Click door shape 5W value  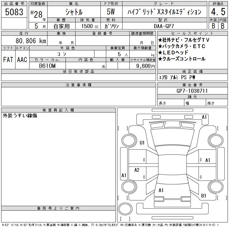point(111,12)
